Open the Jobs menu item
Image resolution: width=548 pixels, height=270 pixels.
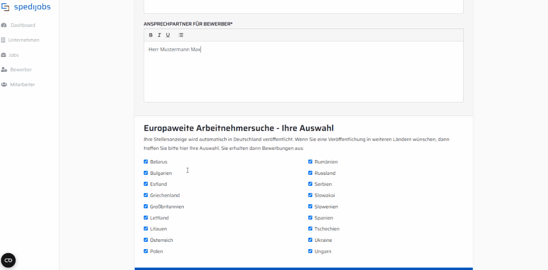tap(13, 55)
